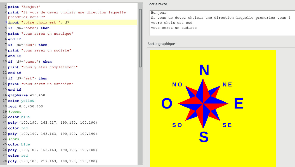Click line 7 if (d$="sud") then
This screenshot has height=167, width=295.
pos(28,45)
